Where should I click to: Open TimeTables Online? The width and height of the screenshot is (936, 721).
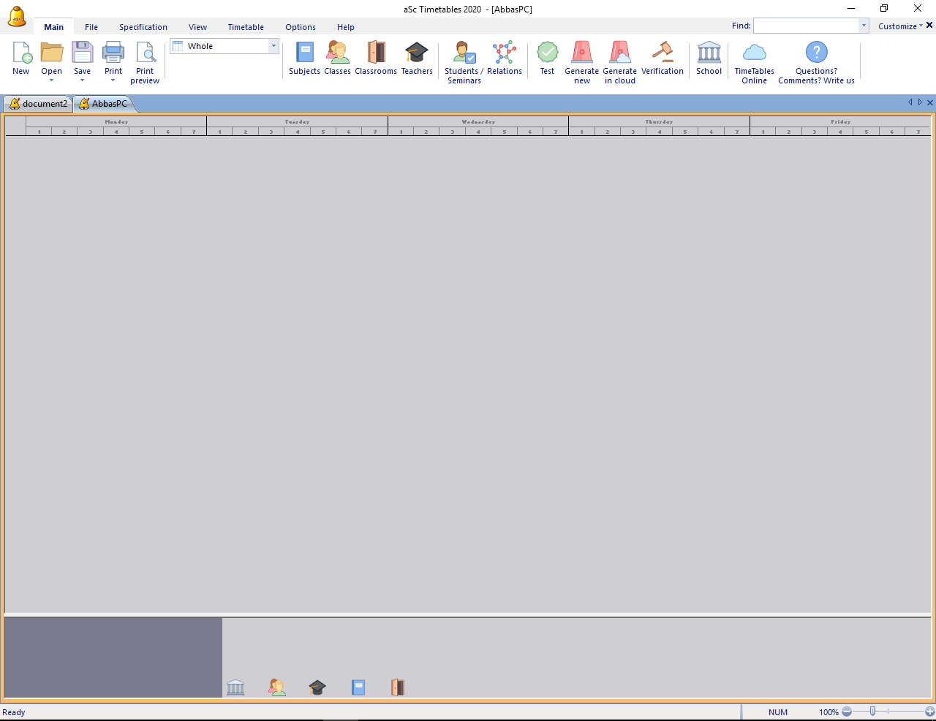coord(754,63)
